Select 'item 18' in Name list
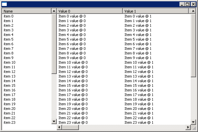 coord(10,99)
